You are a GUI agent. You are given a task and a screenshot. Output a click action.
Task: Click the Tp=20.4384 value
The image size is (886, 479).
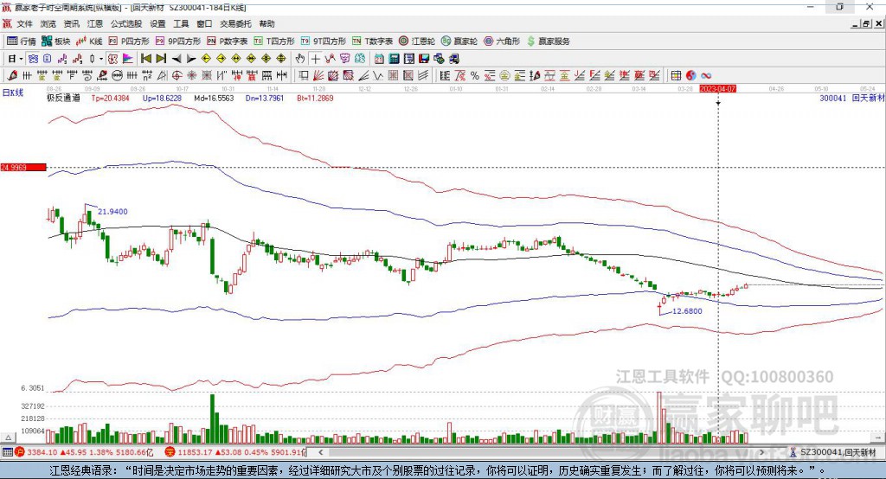(x=110, y=98)
